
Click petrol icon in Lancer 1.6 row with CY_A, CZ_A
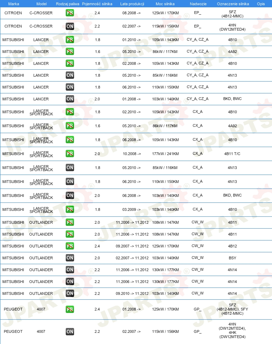(x=70, y=52)
